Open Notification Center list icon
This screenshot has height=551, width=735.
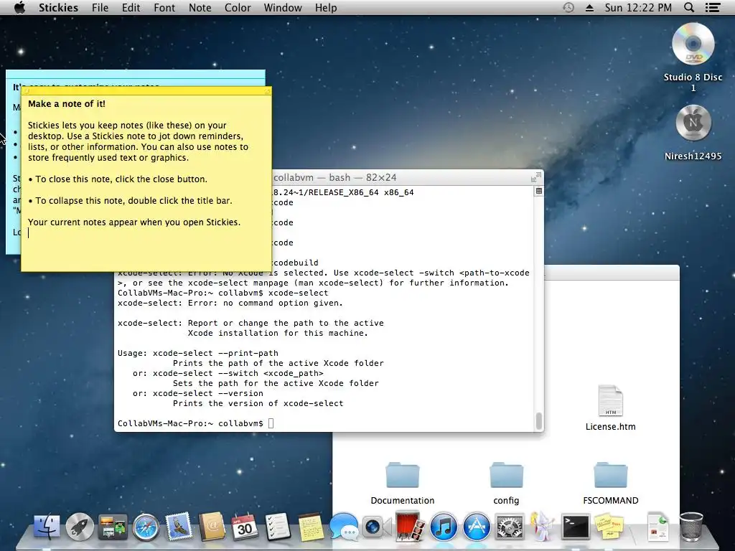pos(713,7)
